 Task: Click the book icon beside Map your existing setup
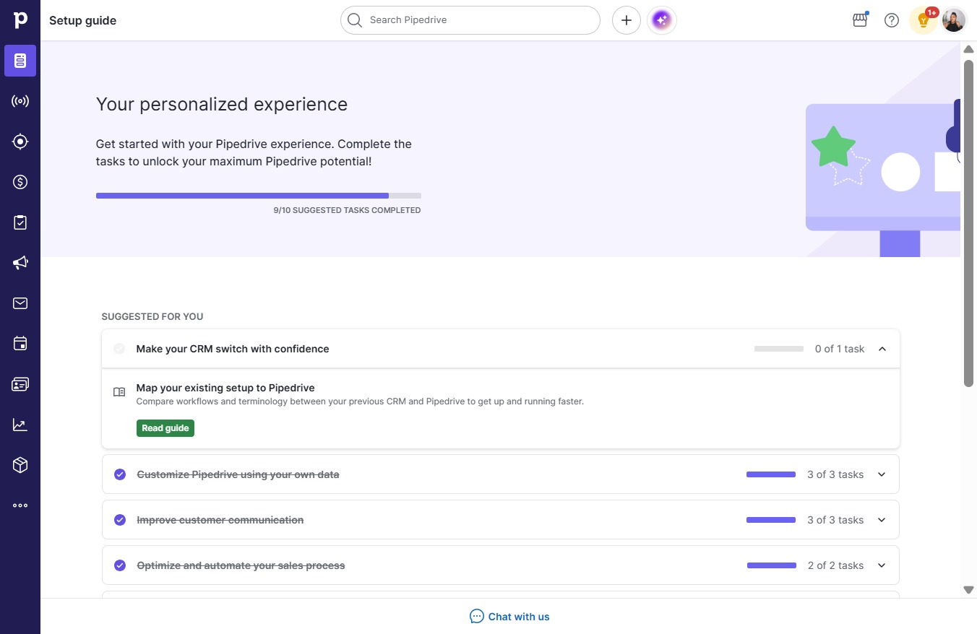tap(119, 392)
